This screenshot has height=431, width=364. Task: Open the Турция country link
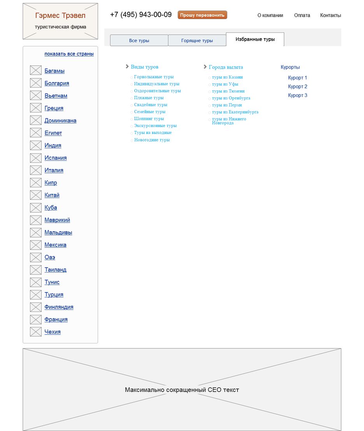coord(54,294)
